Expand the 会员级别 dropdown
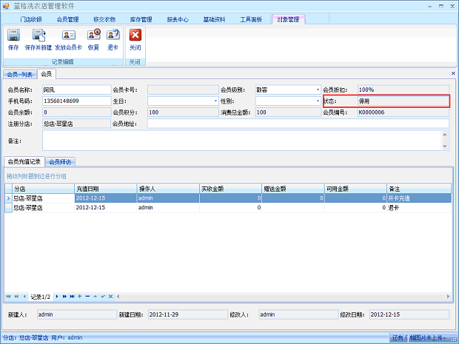Image resolution: width=459 pixels, height=344 pixels. [x=318, y=90]
